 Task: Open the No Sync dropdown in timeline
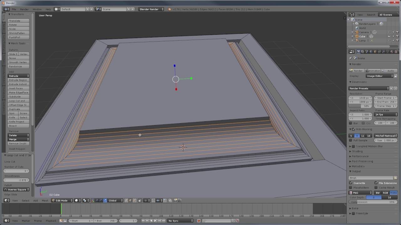pyautogui.click(x=180, y=221)
